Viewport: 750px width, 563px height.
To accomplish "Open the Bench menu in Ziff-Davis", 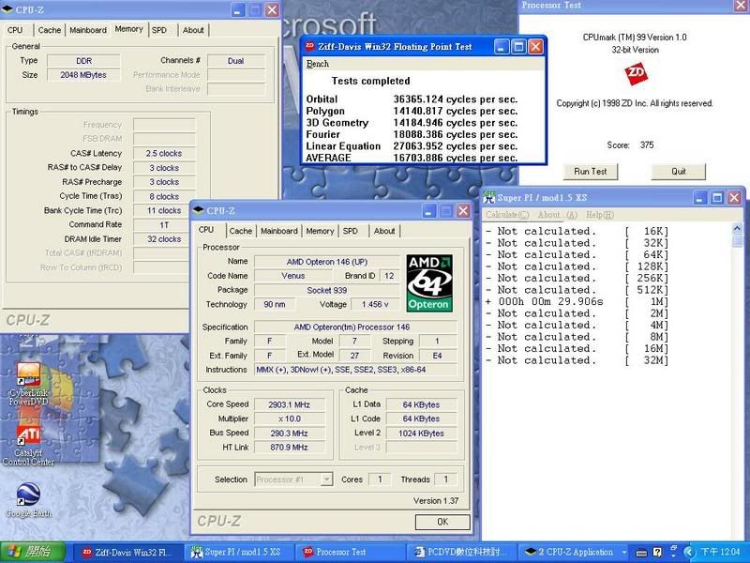I will pyautogui.click(x=318, y=64).
